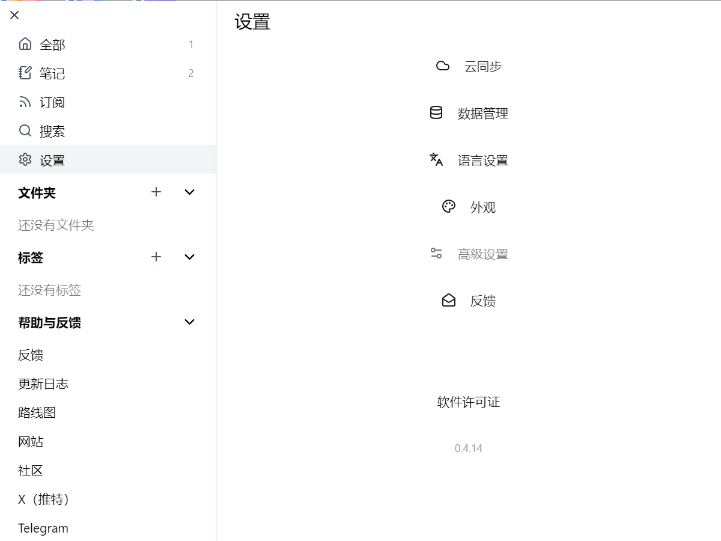This screenshot has width=721, height=541.
Task: Collapse the 文件夹 section chevron
Action: [189, 192]
